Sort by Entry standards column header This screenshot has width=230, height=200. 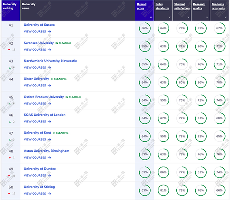coord(162,6)
